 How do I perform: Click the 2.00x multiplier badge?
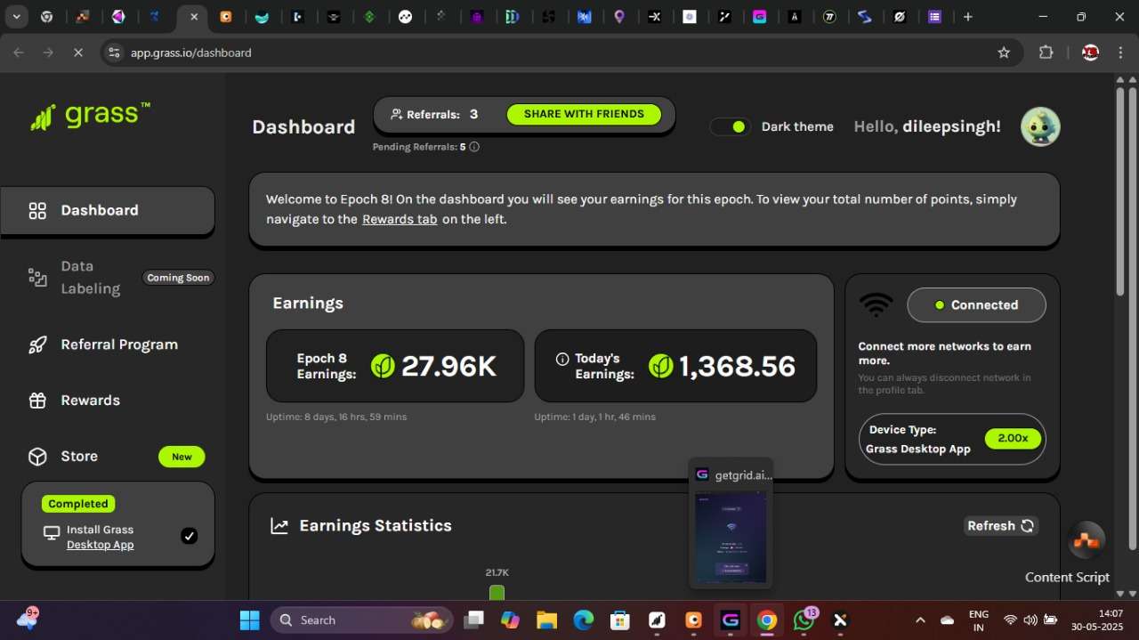[x=1013, y=438]
